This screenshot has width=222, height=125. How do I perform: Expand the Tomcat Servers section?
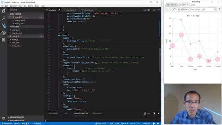[17, 117]
